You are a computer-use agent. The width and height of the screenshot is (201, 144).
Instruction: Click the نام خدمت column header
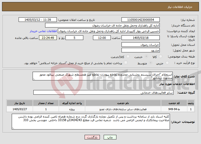tap(123, 103)
